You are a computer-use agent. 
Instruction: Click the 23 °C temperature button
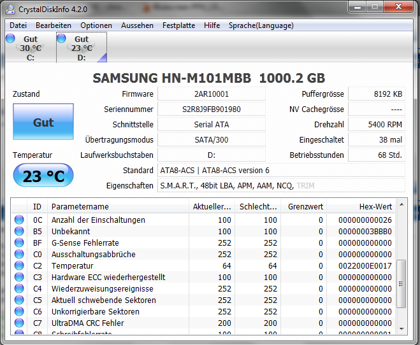(x=43, y=176)
